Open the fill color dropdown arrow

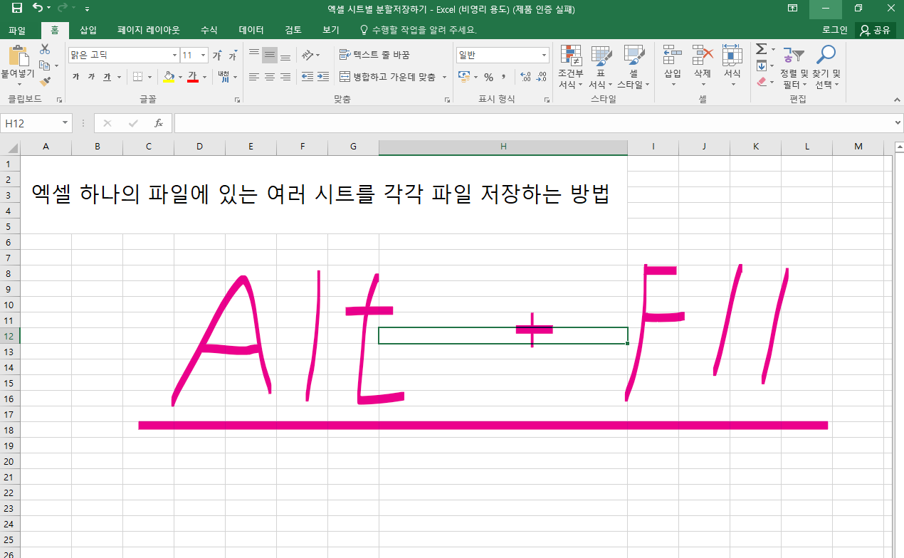point(179,76)
